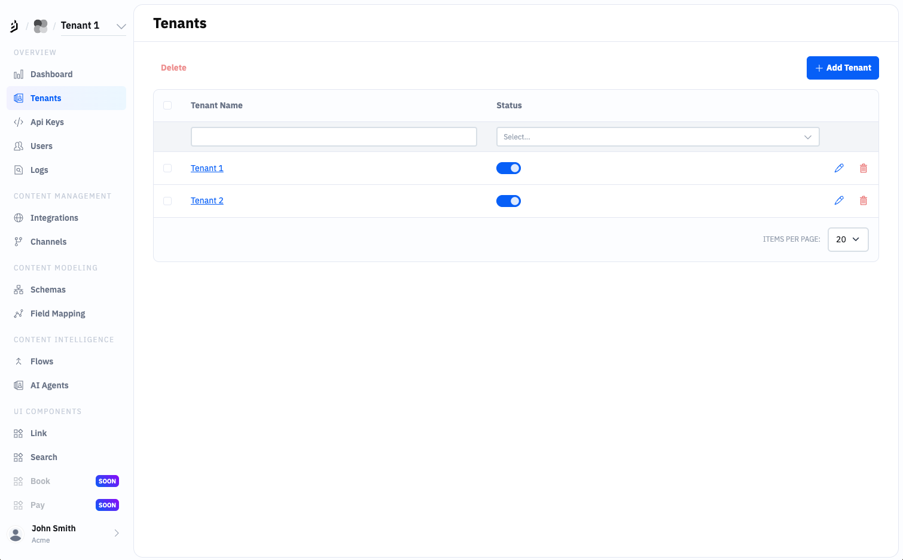
Task: Focus the Tenant Name filter text field
Action: point(334,137)
